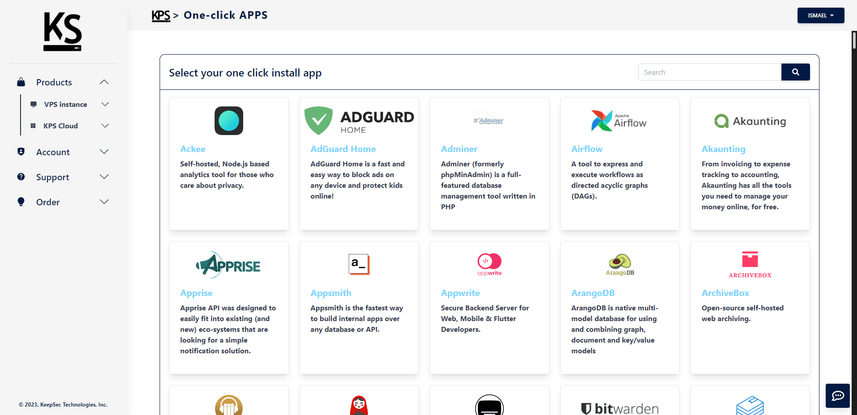The width and height of the screenshot is (857, 415).
Task: Expand the Order menu chevron
Action: tap(104, 202)
